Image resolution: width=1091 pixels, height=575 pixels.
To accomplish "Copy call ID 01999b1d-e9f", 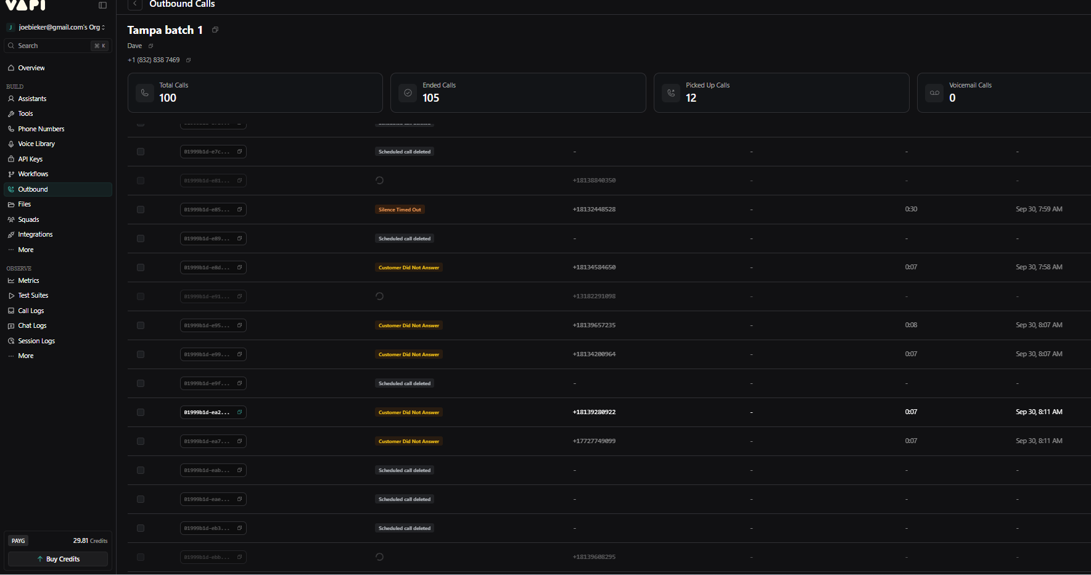I will point(239,383).
